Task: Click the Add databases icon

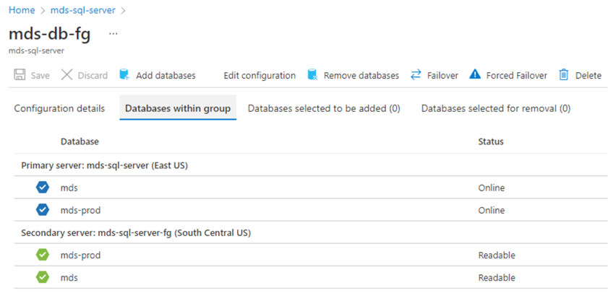Action: pyautogui.click(x=124, y=75)
